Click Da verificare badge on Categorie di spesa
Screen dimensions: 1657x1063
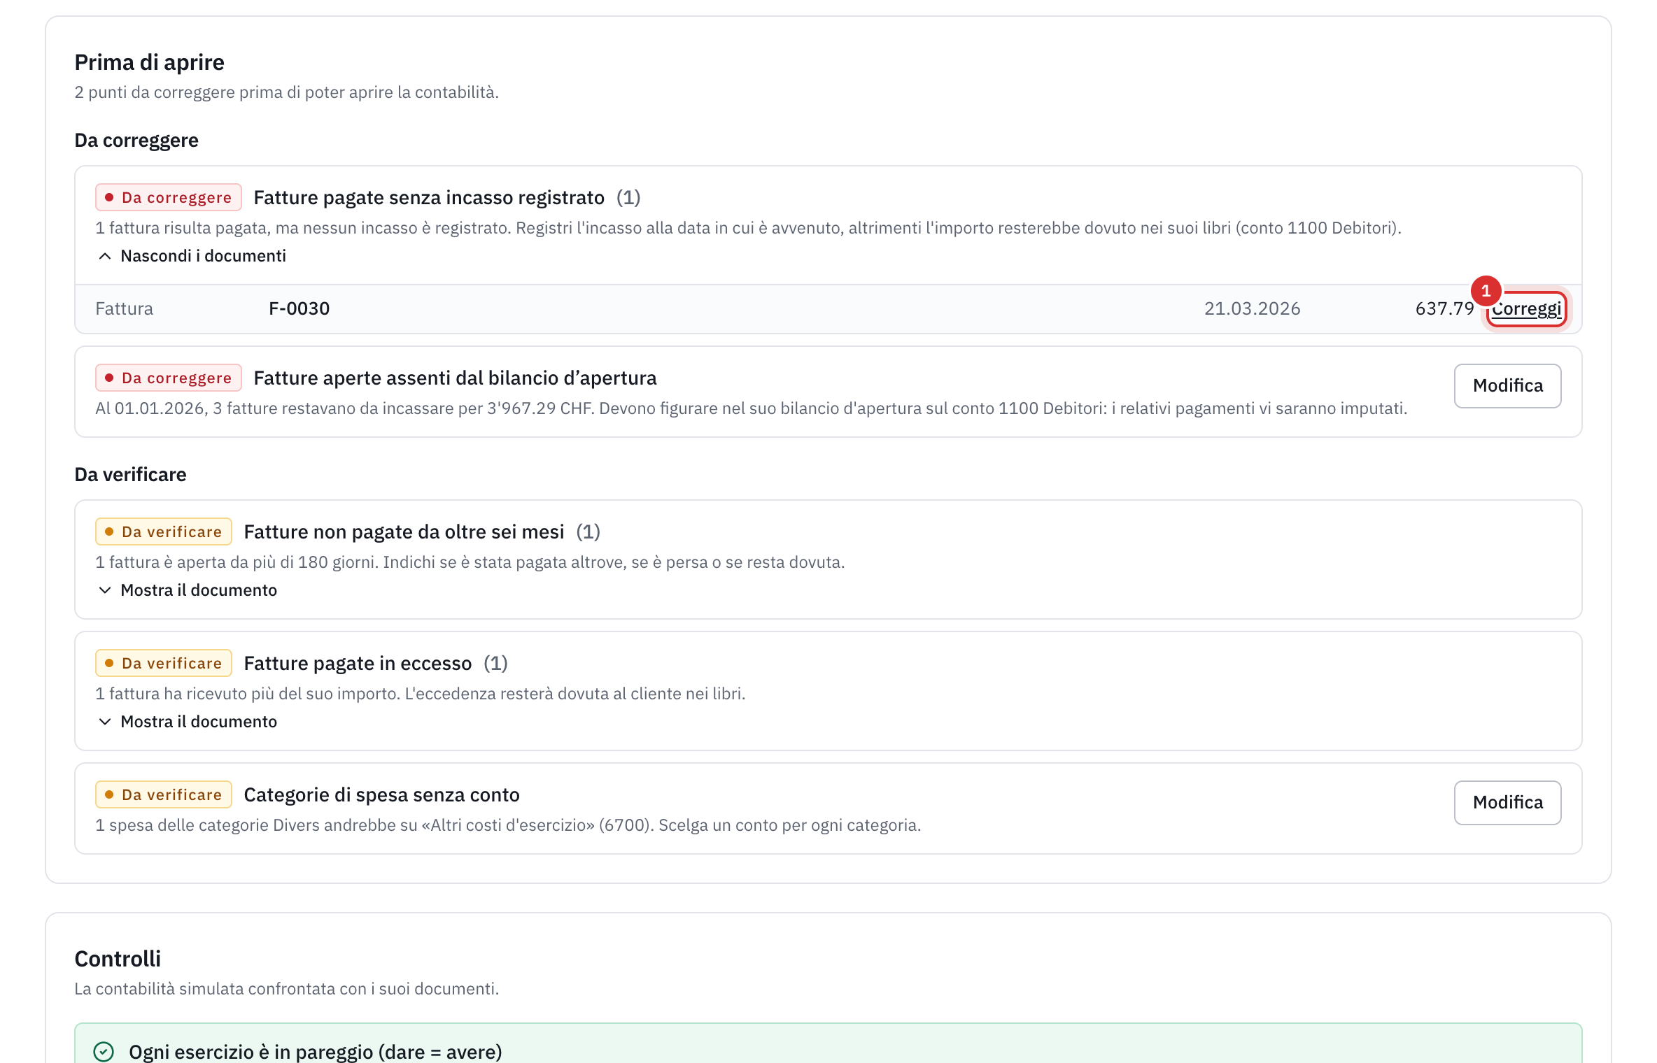(164, 795)
